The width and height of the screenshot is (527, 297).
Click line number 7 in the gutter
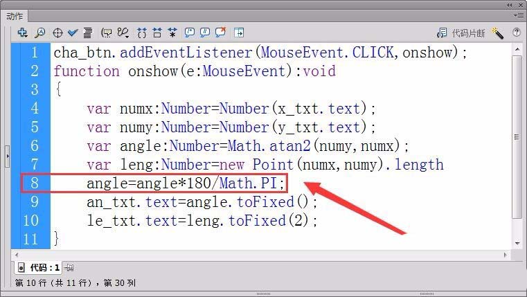tap(35, 164)
